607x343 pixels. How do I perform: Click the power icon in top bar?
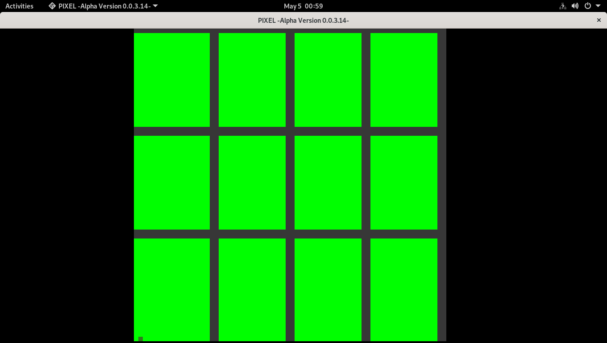tap(588, 6)
